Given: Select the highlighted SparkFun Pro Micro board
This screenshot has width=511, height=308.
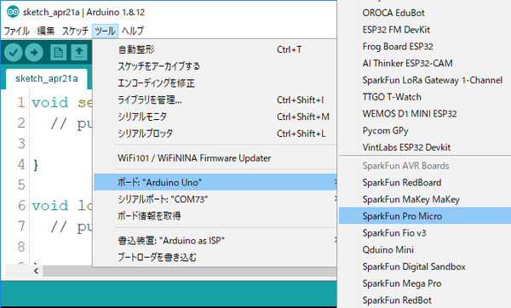Looking at the screenshot, I should 425,216.
